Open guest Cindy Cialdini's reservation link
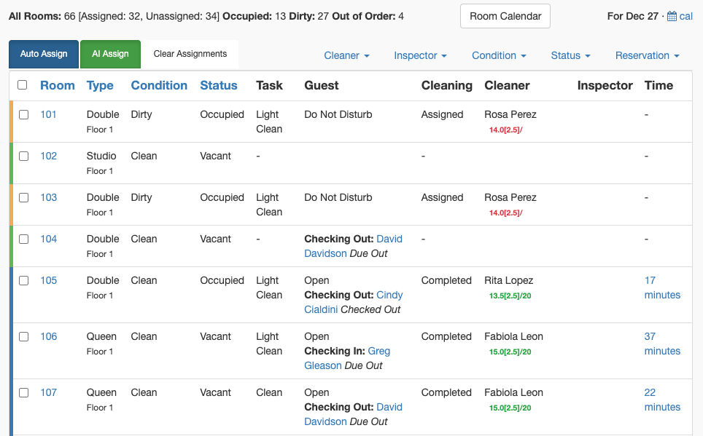 [353, 302]
